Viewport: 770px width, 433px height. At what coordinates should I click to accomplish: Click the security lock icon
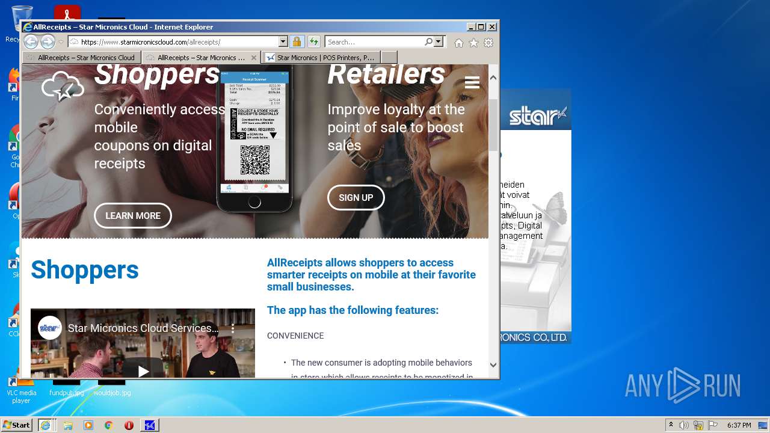click(297, 42)
